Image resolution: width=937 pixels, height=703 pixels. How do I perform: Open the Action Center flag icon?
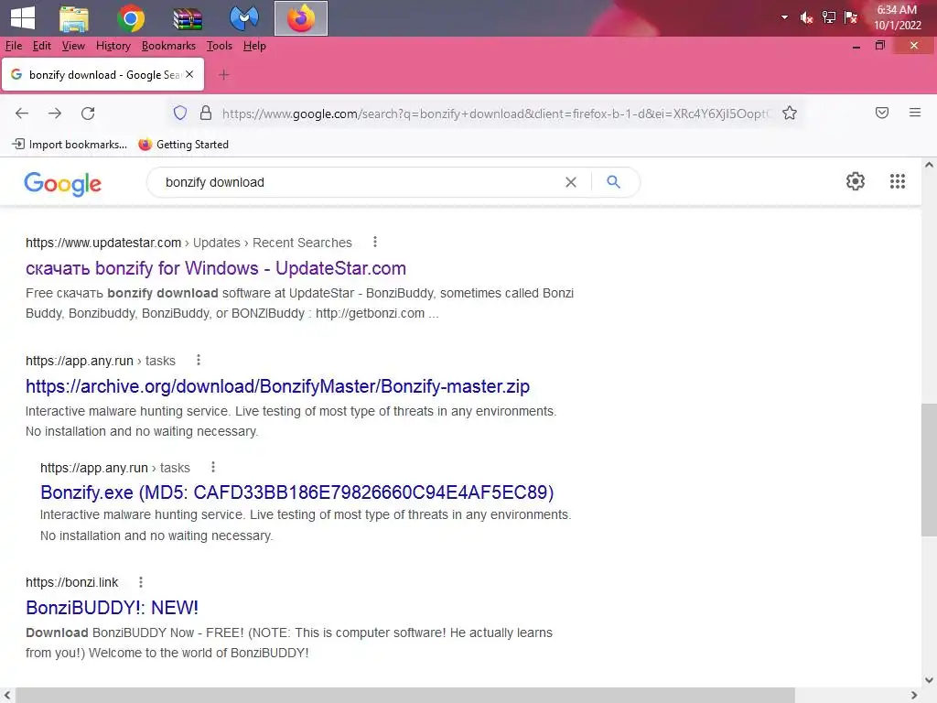(x=851, y=18)
